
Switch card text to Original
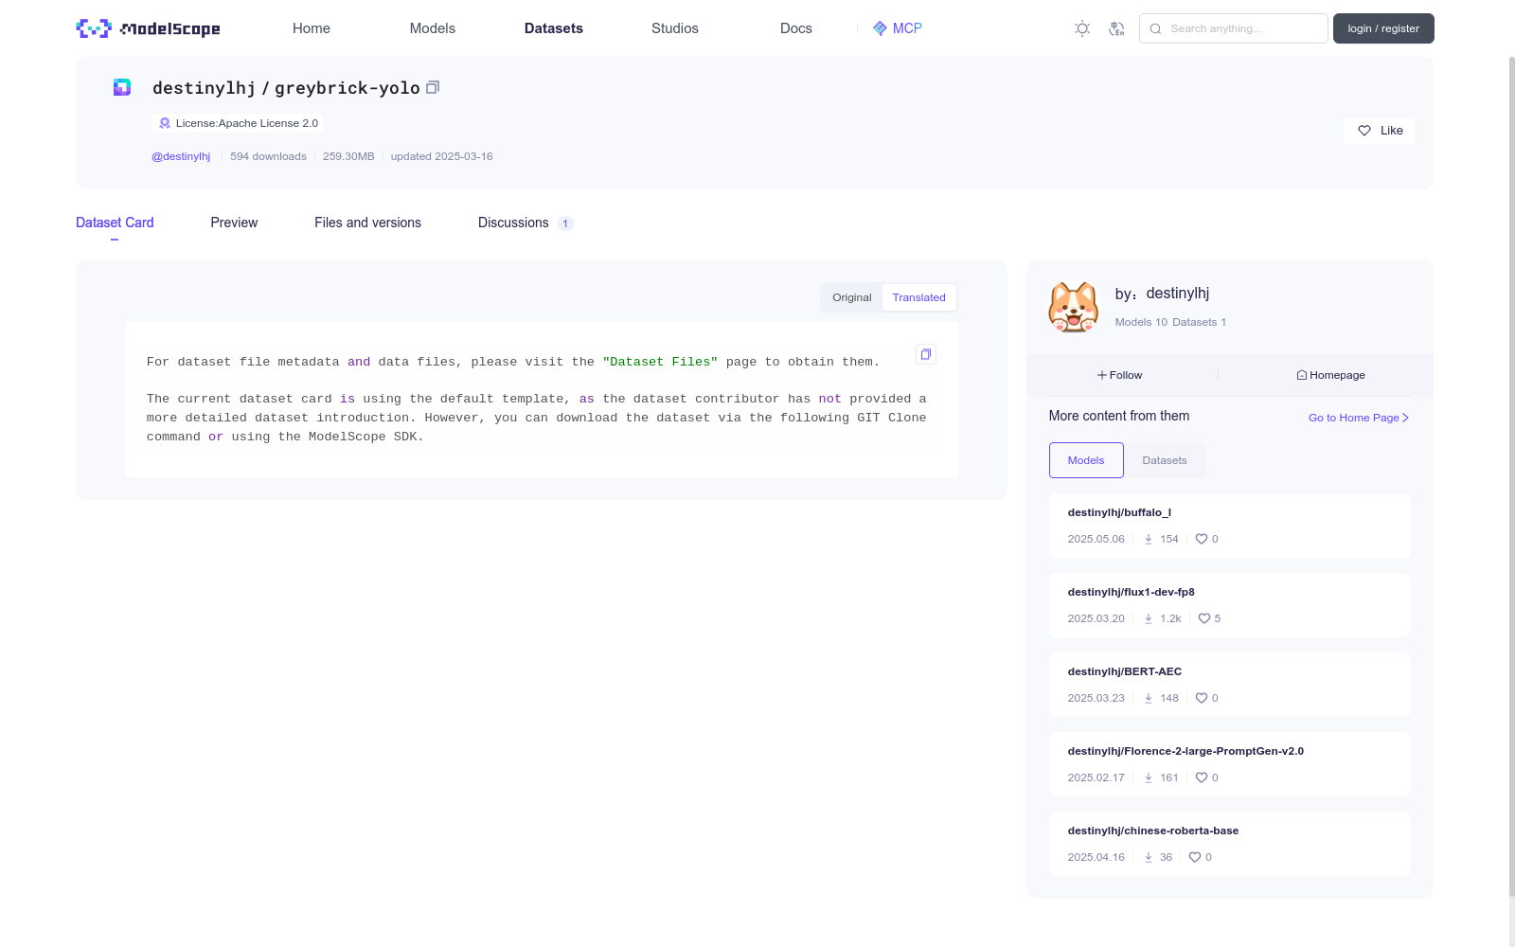[x=852, y=297]
